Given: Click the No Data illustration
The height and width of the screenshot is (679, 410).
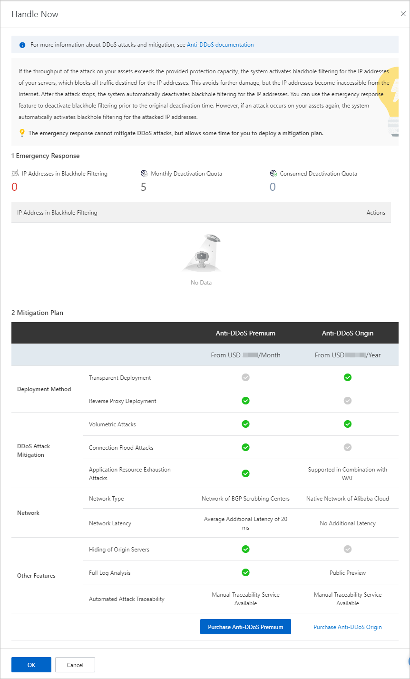Looking at the screenshot, I should point(201,254).
